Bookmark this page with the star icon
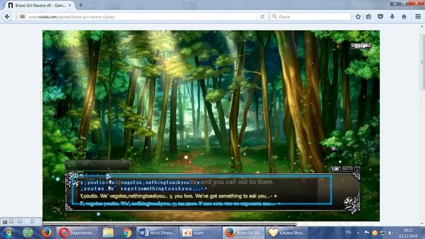The image size is (425, 239). [x=358, y=17]
